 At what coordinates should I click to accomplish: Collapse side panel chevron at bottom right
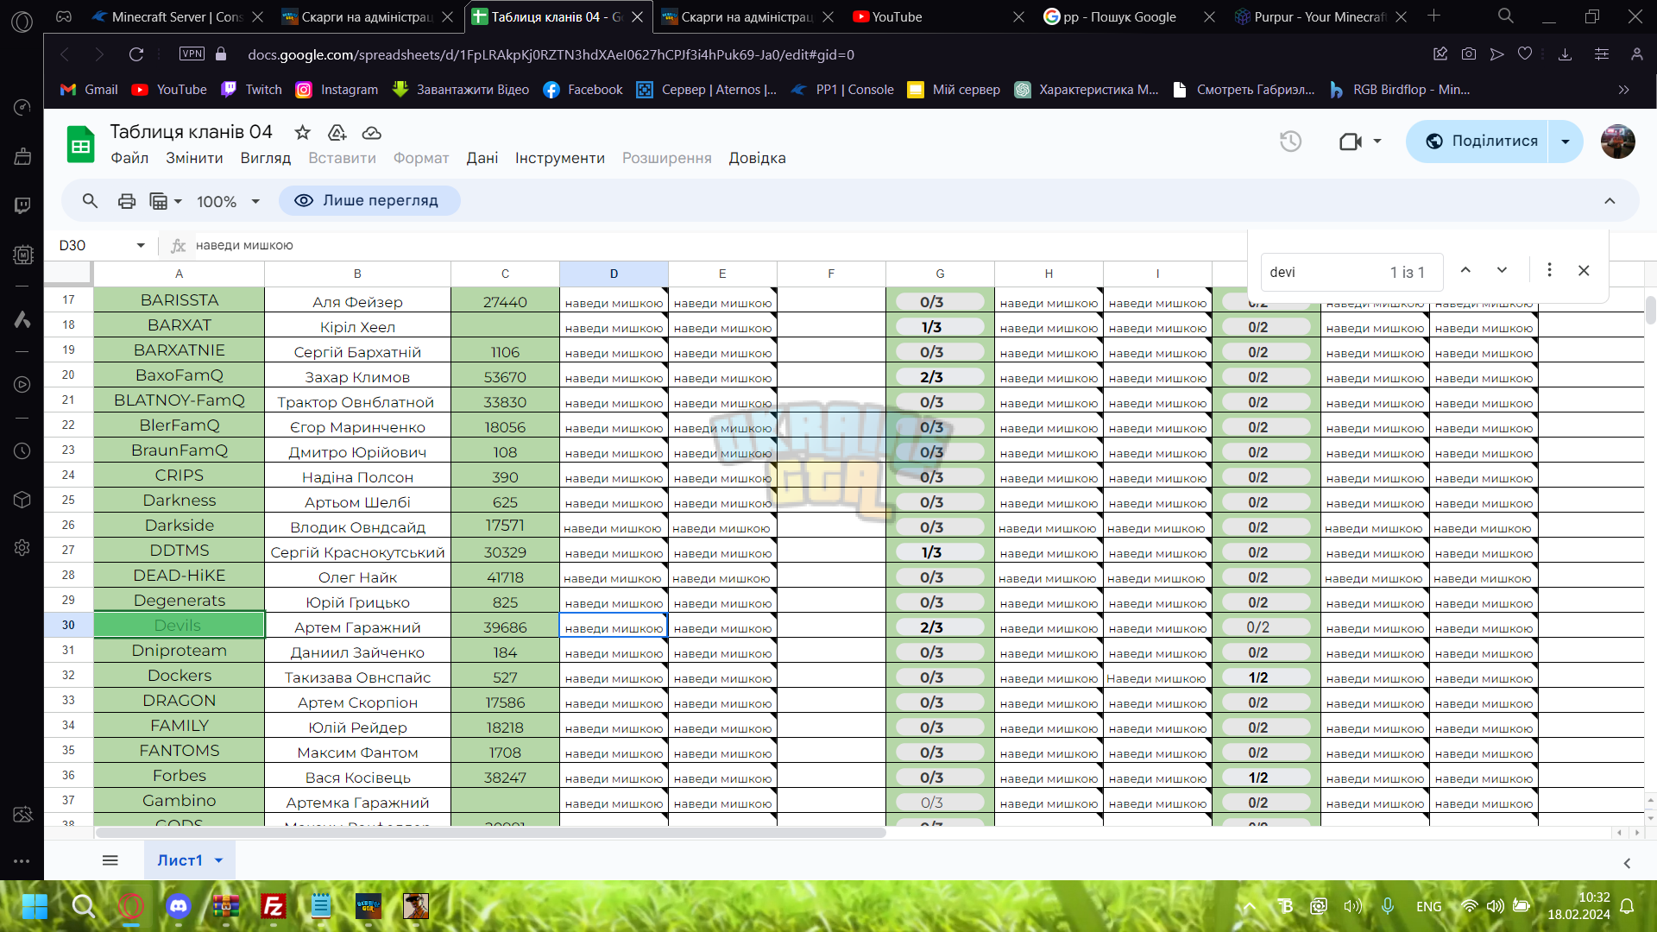[x=1627, y=863]
